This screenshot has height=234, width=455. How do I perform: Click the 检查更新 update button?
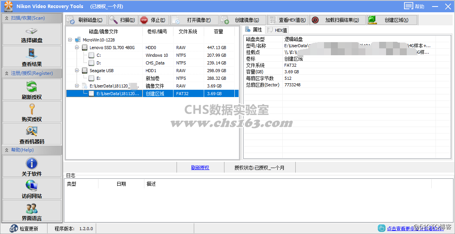click(25, 229)
